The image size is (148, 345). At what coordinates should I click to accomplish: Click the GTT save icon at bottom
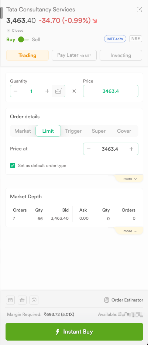click(x=34, y=300)
